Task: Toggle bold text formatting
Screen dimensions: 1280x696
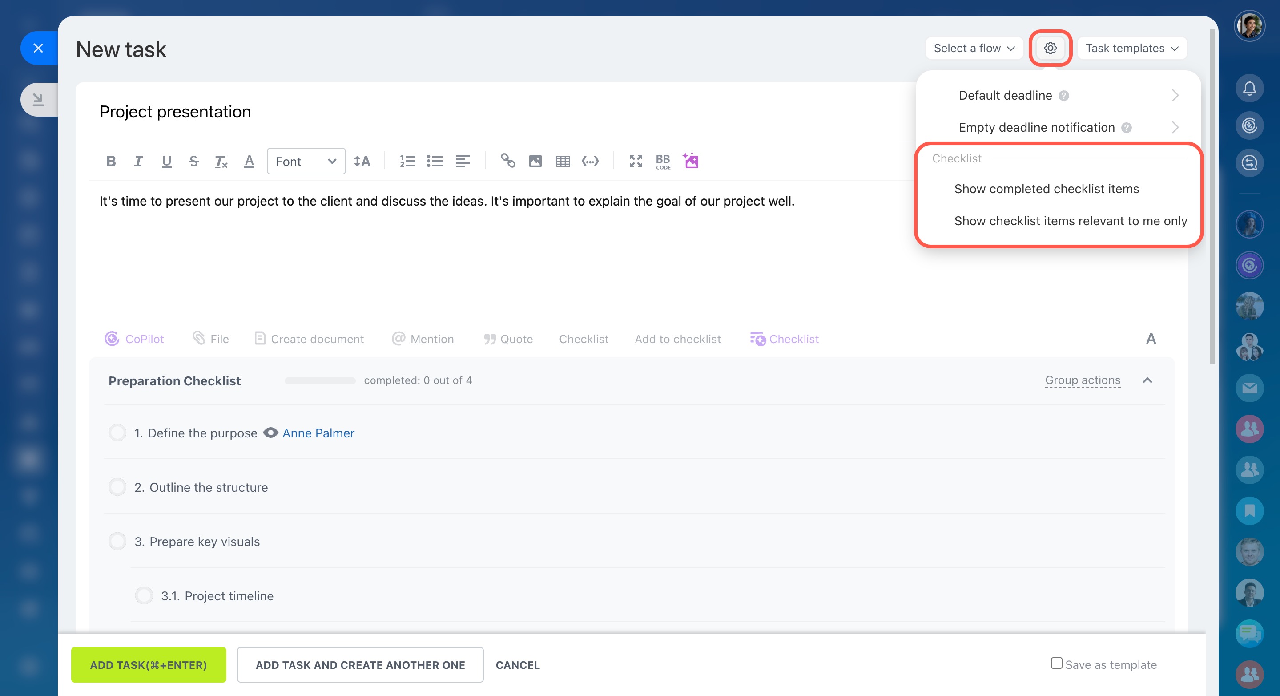Action: (x=111, y=161)
